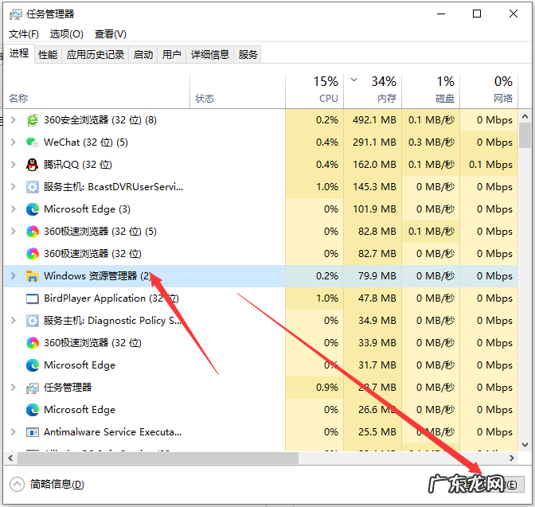
Task: Switch to the 用户 tab
Action: [x=172, y=55]
